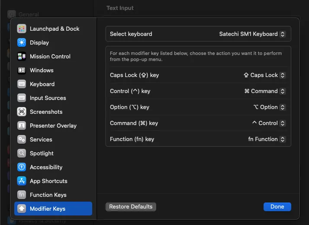Open the Function (fn) key action popup

pyautogui.click(x=267, y=139)
